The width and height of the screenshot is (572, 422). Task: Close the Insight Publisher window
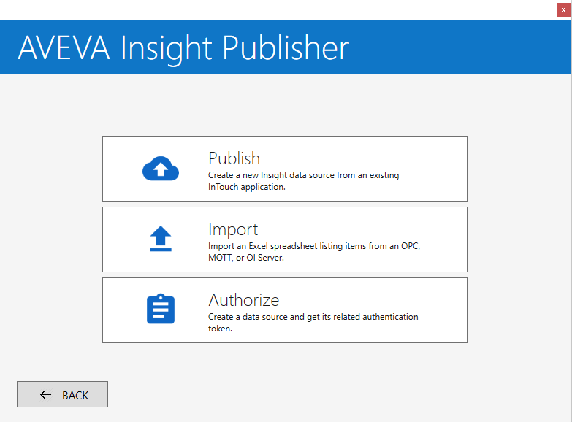[563, 9]
